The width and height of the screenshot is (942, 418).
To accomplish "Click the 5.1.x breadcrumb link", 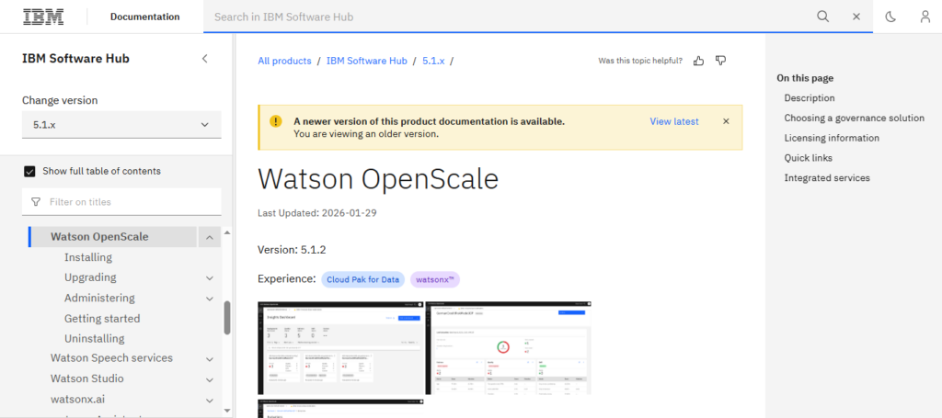I will click(x=433, y=61).
